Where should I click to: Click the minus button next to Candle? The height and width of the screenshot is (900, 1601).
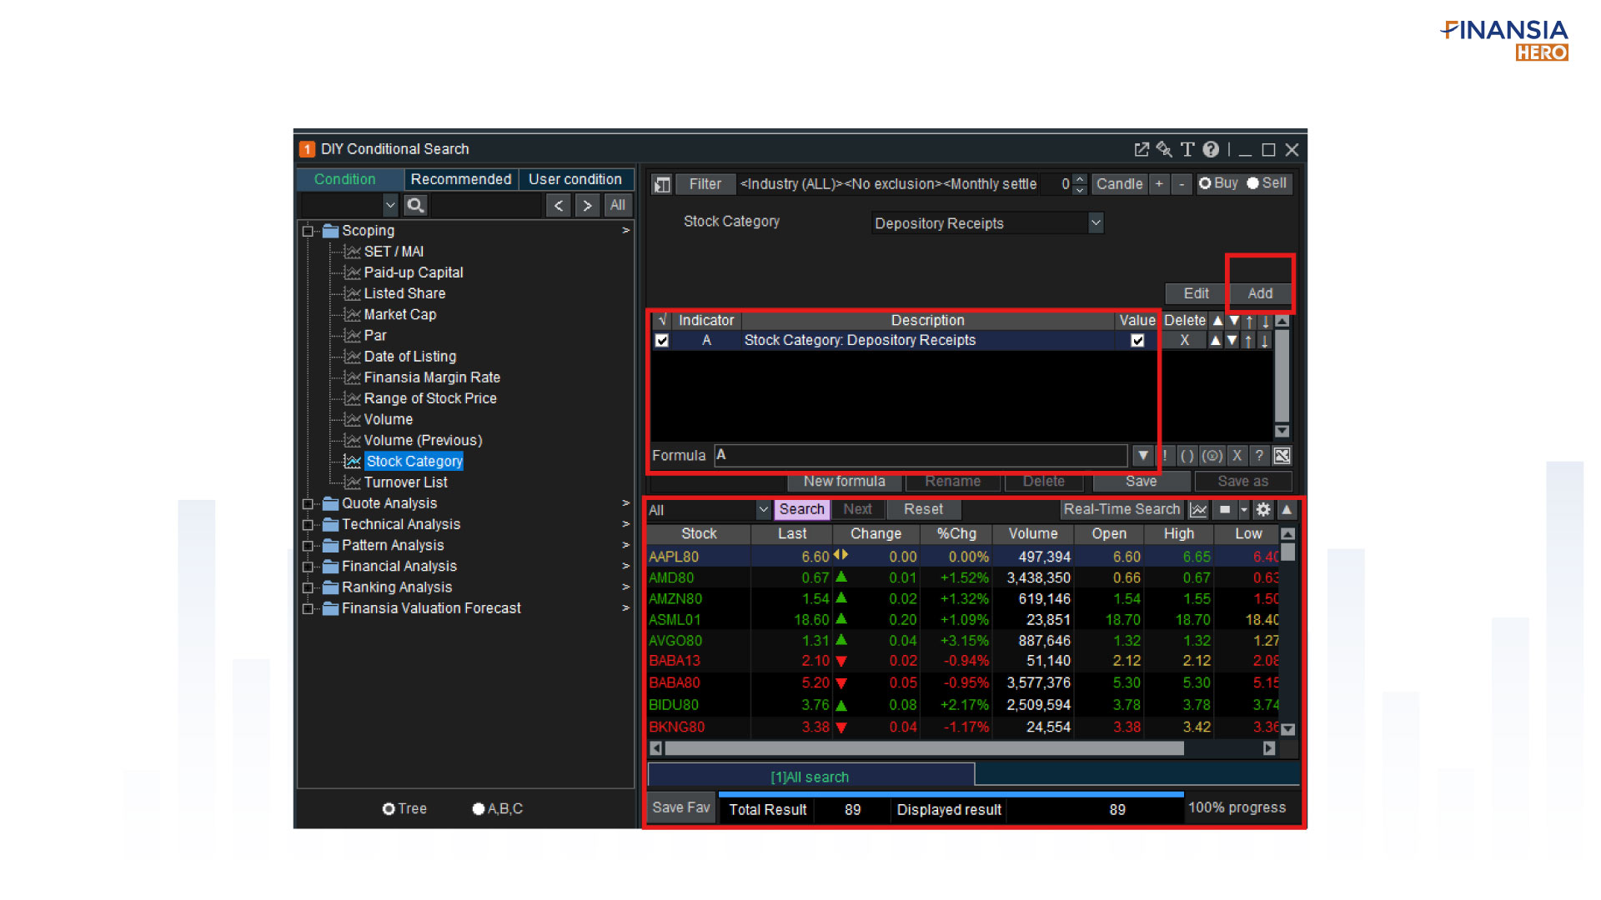1182,184
